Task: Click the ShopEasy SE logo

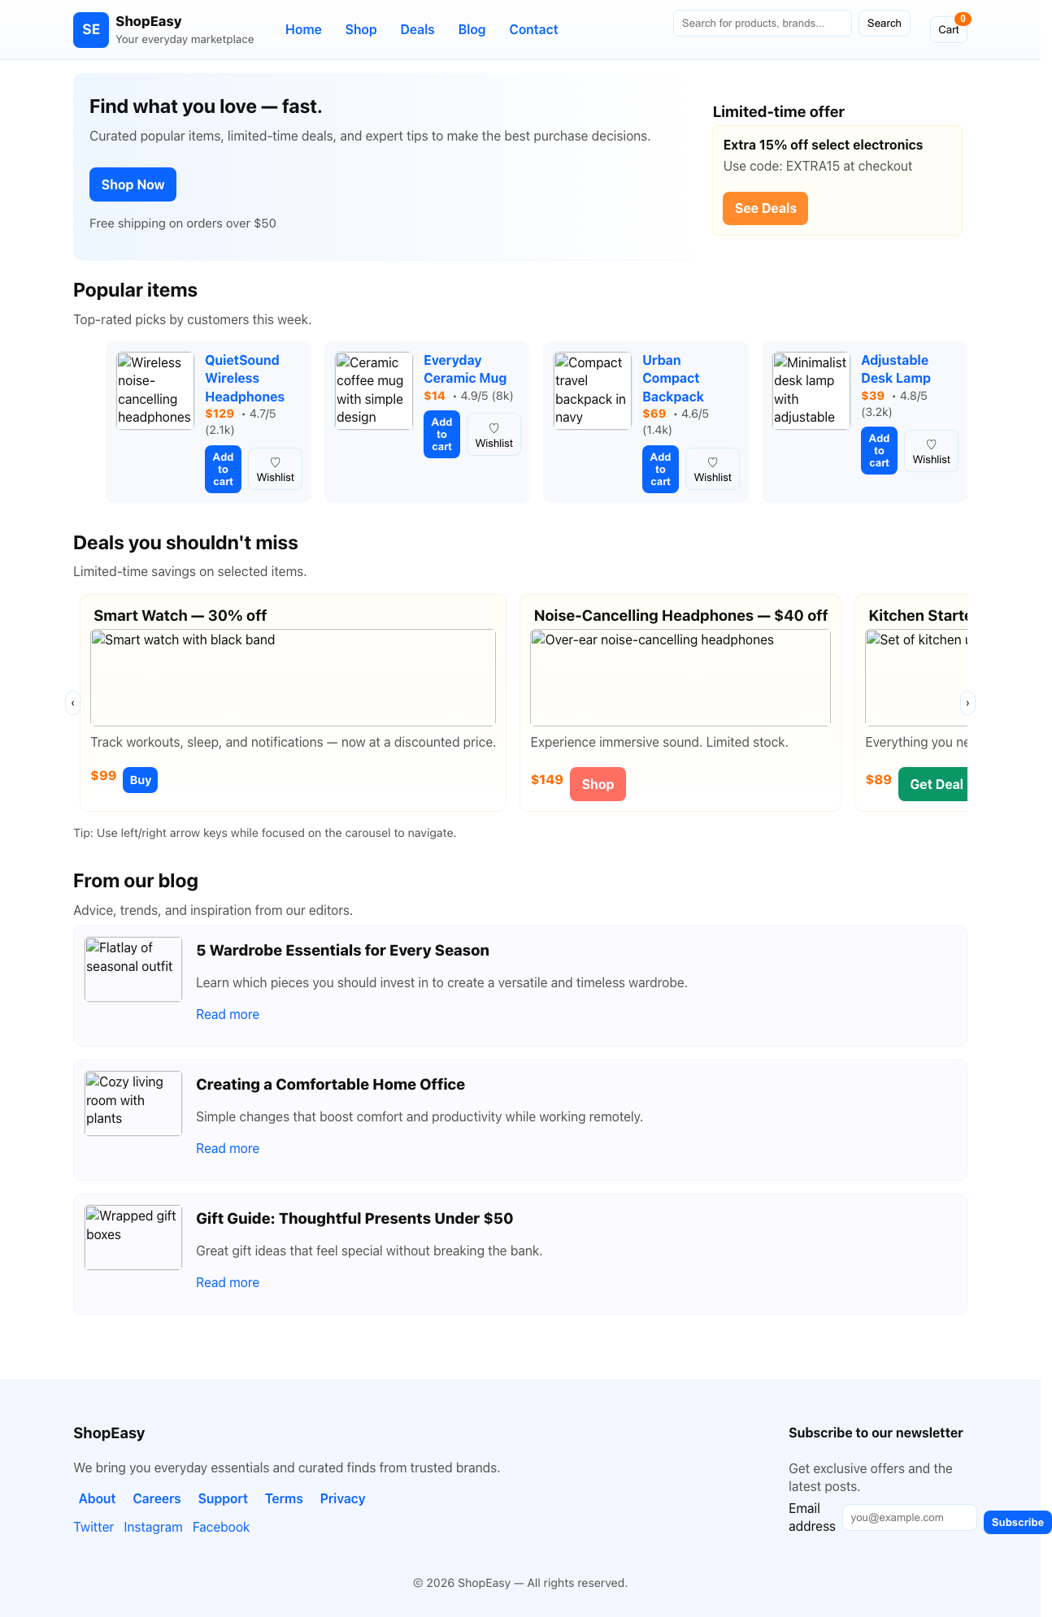Action: pos(90,29)
